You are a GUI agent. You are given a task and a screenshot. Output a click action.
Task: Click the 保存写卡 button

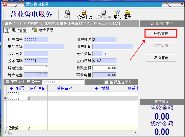pos(161,46)
